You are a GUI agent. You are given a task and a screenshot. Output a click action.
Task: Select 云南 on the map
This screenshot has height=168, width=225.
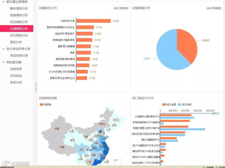[x=80, y=159]
